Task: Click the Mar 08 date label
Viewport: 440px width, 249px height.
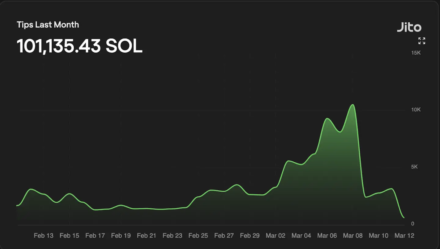Action: (353, 236)
